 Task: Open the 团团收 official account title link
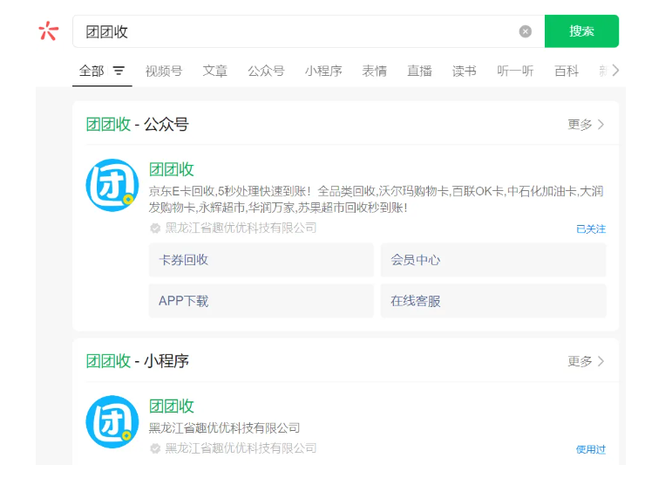pos(171,169)
